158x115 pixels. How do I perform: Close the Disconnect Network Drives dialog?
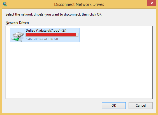[152, 3]
